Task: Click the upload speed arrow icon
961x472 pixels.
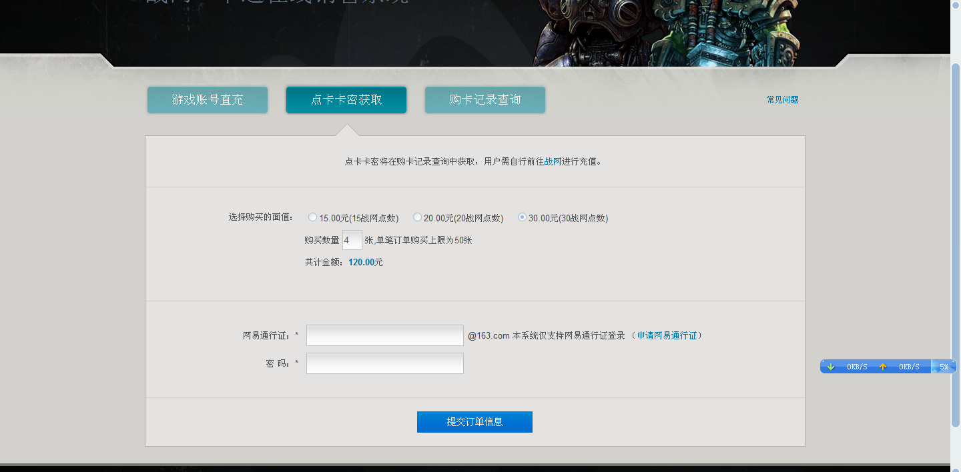Action: coord(882,366)
